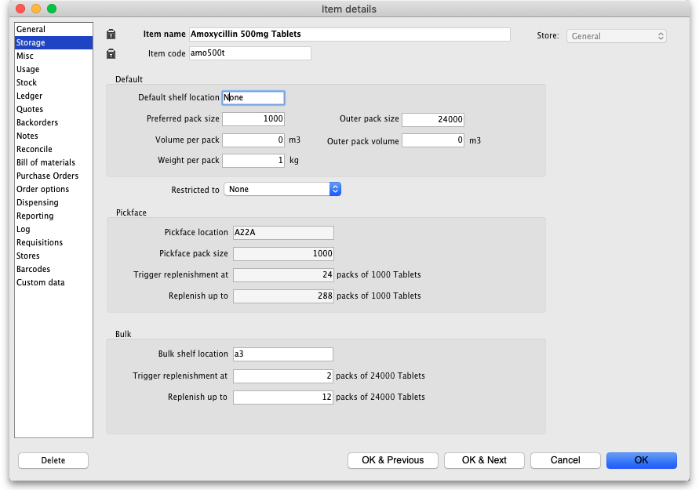This screenshot has width=699, height=490.
Task: Focus the Preferred pack size field
Action: (x=253, y=119)
